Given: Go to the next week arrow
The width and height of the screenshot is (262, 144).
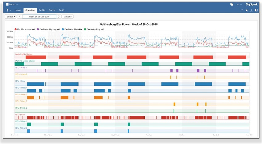Looking at the screenshot, I should 59,17.
